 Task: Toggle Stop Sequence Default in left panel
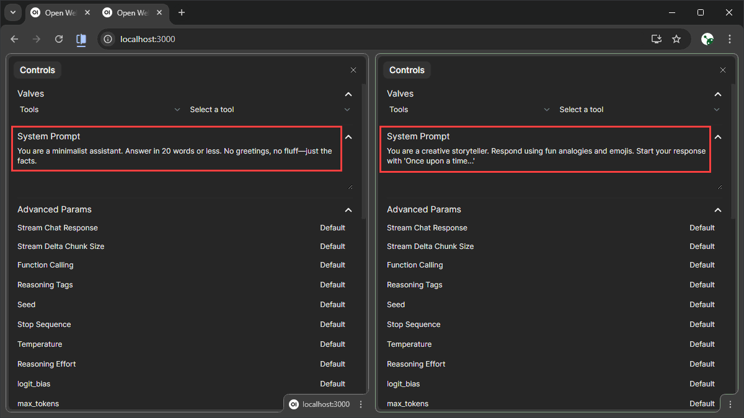pyautogui.click(x=332, y=324)
